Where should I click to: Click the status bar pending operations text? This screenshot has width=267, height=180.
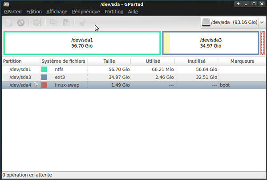[27, 175]
